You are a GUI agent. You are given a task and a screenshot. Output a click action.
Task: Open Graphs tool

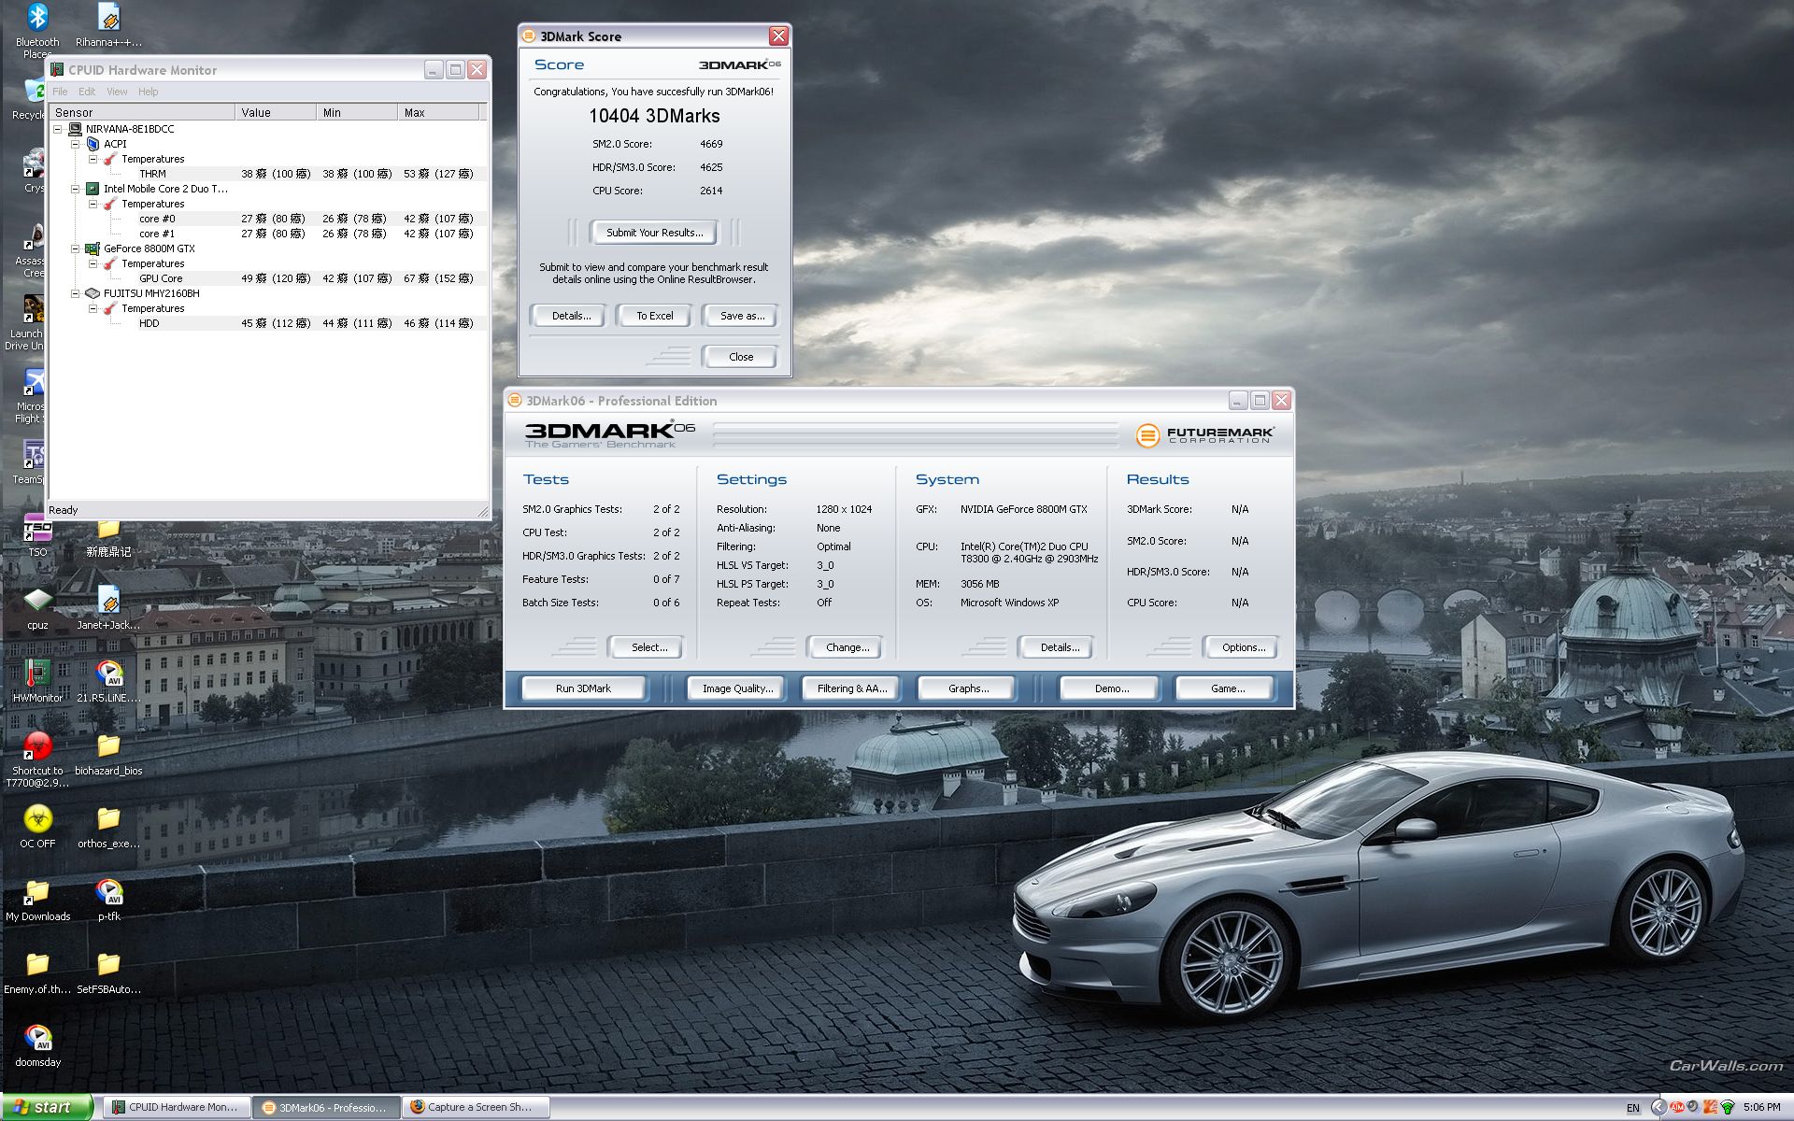tap(968, 688)
